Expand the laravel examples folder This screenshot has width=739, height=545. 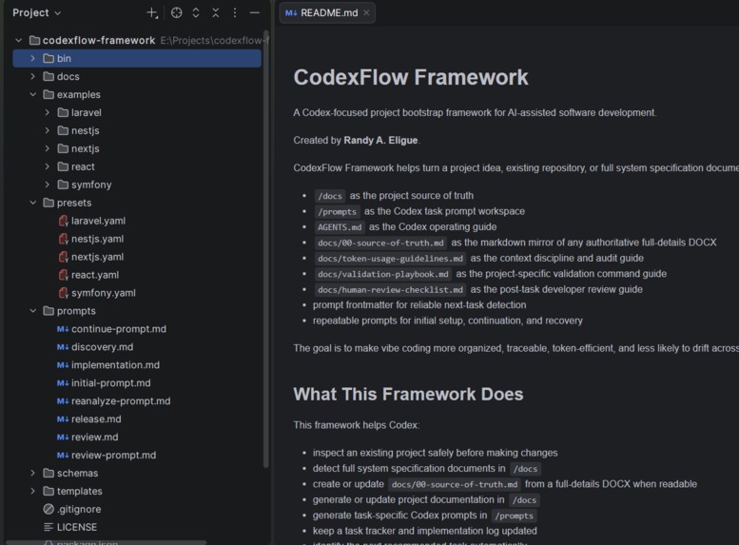(48, 112)
